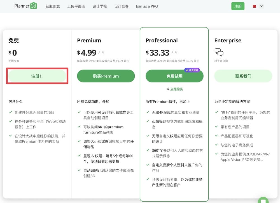
Task: Click Join as a PRO link
Action: pyautogui.click(x=146, y=6)
